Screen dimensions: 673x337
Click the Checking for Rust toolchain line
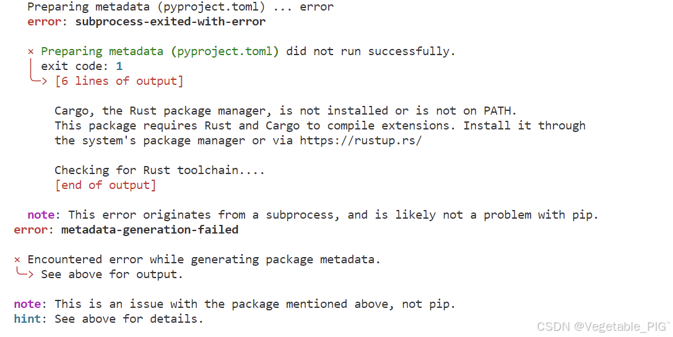coord(160,170)
